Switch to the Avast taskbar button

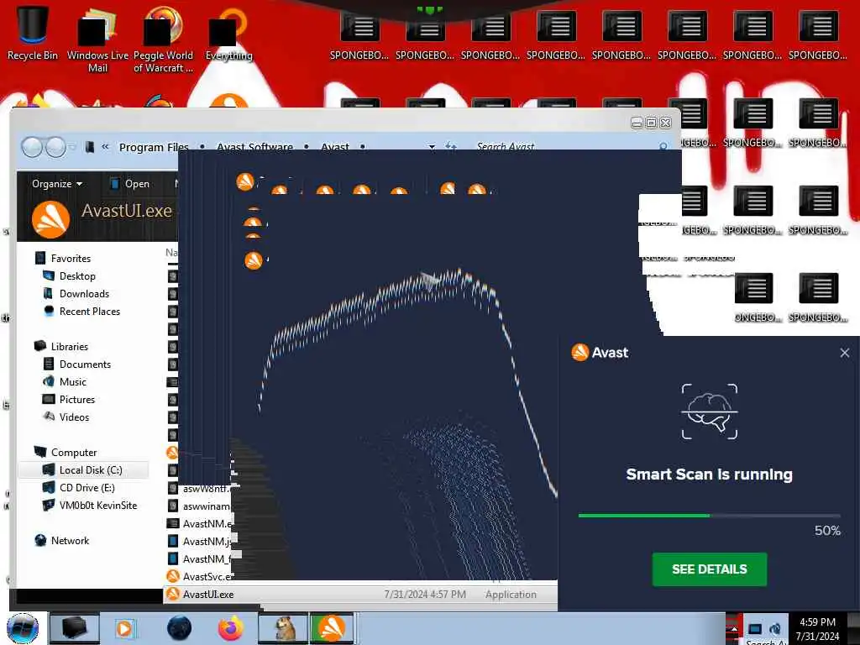coord(332,628)
